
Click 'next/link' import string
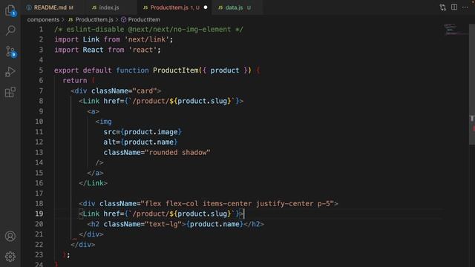(x=147, y=39)
